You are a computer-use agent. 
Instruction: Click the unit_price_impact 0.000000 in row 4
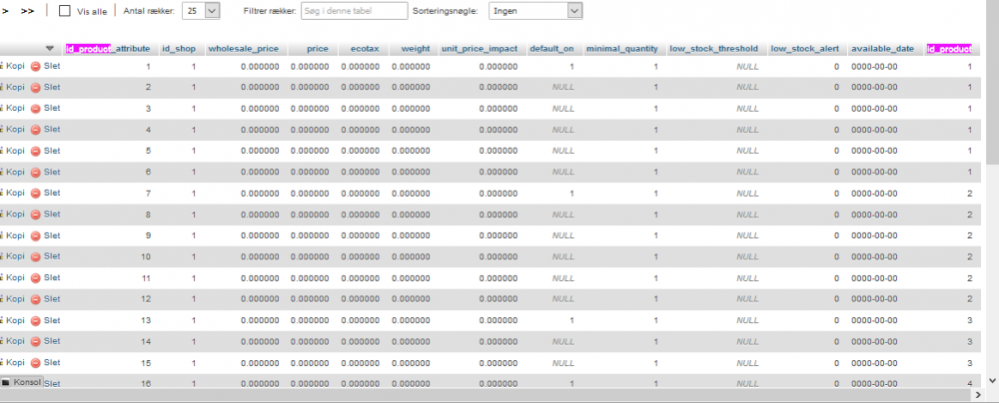click(499, 130)
